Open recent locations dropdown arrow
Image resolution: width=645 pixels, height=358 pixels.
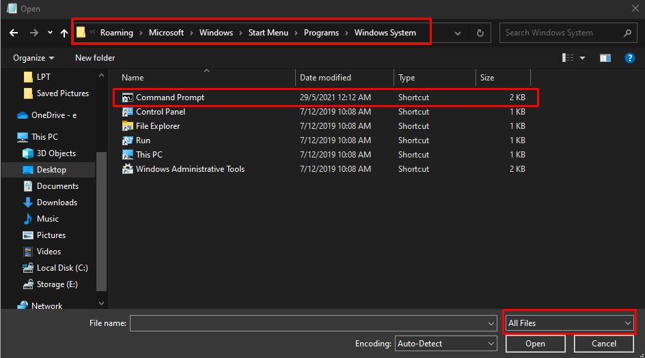(50, 33)
